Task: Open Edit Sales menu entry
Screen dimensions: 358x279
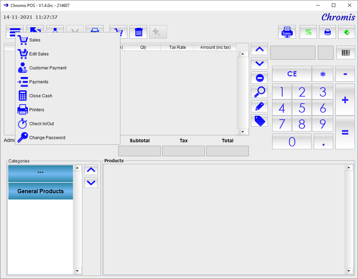Action: pyautogui.click(x=68, y=54)
